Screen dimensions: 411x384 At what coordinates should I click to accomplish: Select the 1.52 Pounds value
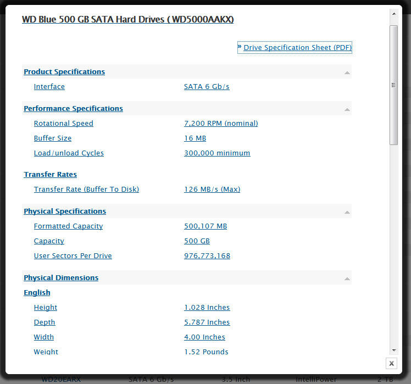pos(206,352)
